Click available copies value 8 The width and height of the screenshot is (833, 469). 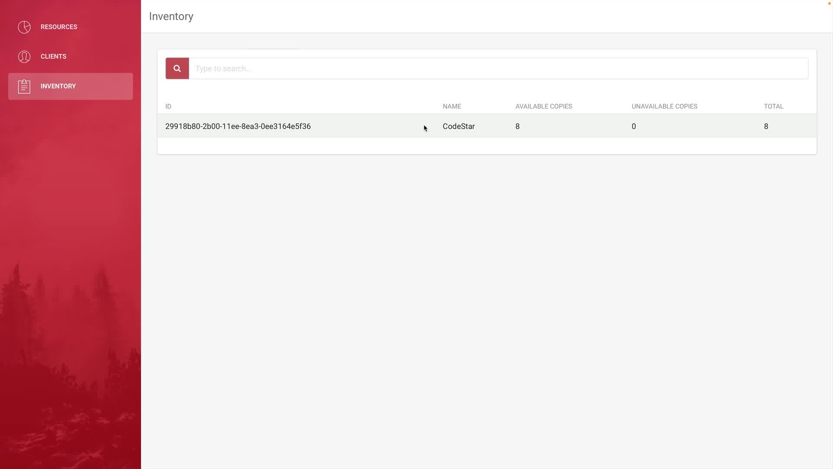click(x=518, y=126)
